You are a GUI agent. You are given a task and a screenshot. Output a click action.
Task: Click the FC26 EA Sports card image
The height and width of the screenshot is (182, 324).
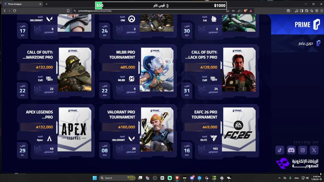[x=239, y=129]
